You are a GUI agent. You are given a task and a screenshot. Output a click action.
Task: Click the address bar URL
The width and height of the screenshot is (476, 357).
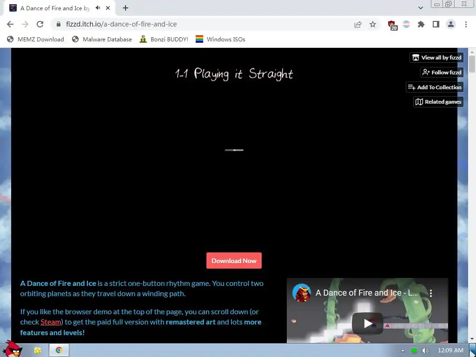click(121, 24)
